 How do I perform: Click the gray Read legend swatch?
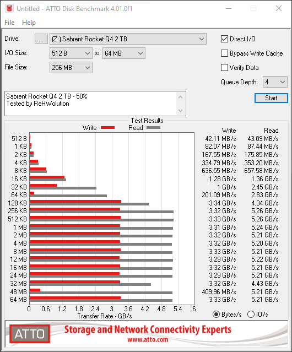[153, 127]
